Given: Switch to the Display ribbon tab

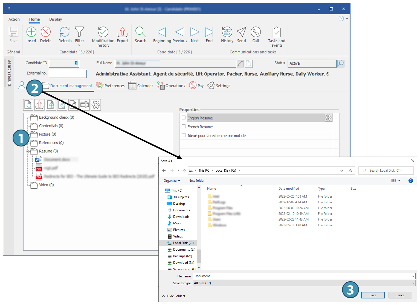Looking at the screenshot, I should coord(56,19).
